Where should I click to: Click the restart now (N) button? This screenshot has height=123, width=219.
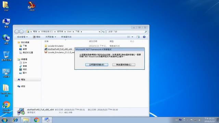(96, 65)
